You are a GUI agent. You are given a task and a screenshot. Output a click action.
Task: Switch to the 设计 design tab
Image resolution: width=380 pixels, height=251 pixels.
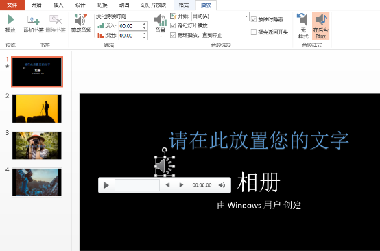(80, 5)
